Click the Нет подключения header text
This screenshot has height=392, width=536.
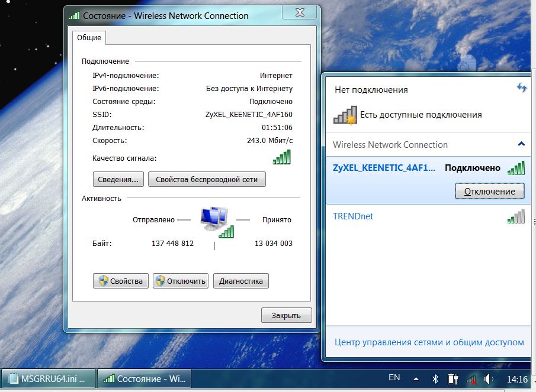(371, 90)
